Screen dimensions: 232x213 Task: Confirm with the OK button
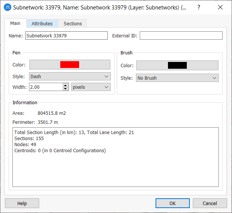click(x=172, y=203)
